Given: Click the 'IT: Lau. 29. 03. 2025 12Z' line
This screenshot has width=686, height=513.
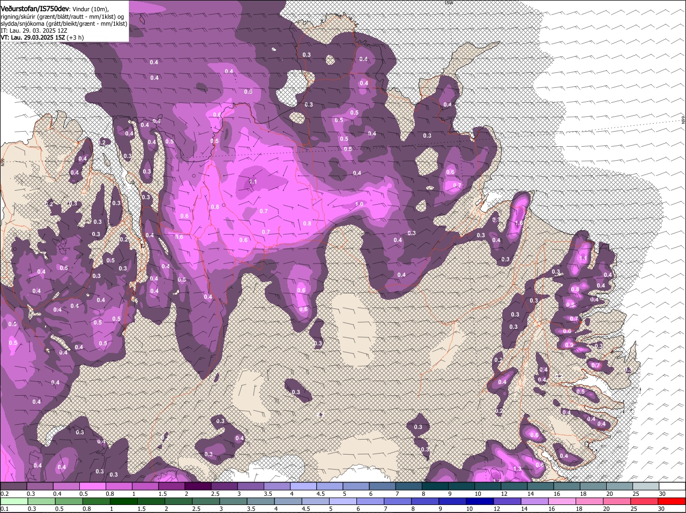Looking at the screenshot, I should (x=34, y=31).
